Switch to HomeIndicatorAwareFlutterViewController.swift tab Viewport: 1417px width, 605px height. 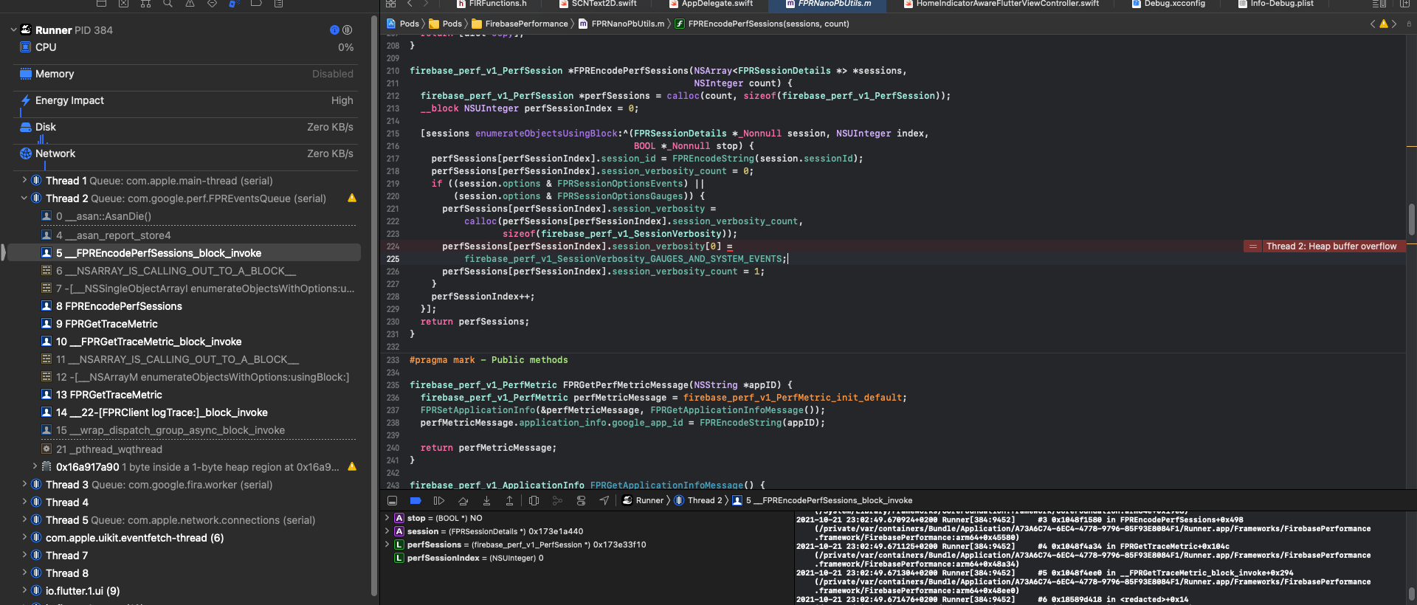[1001, 4]
